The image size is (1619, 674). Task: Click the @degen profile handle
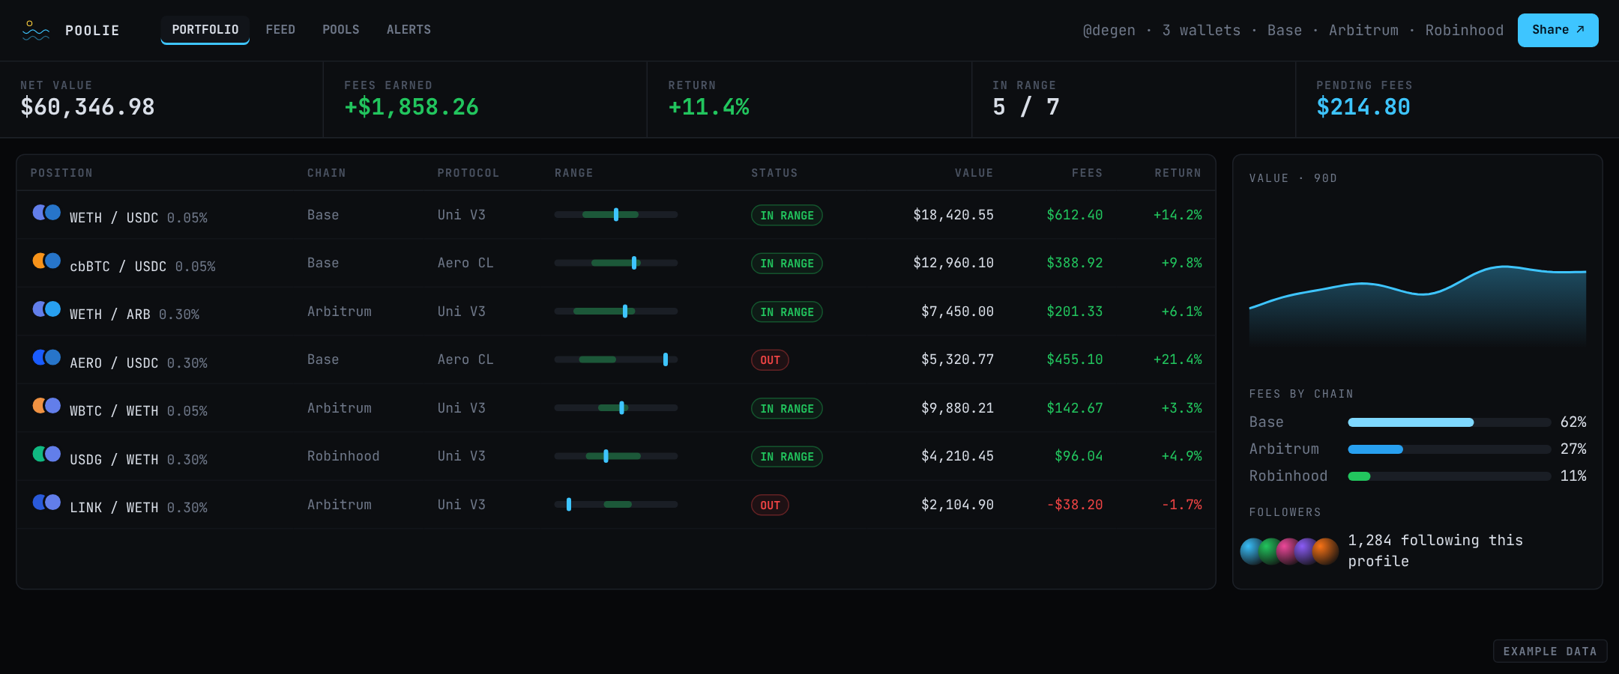(1109, 30)
